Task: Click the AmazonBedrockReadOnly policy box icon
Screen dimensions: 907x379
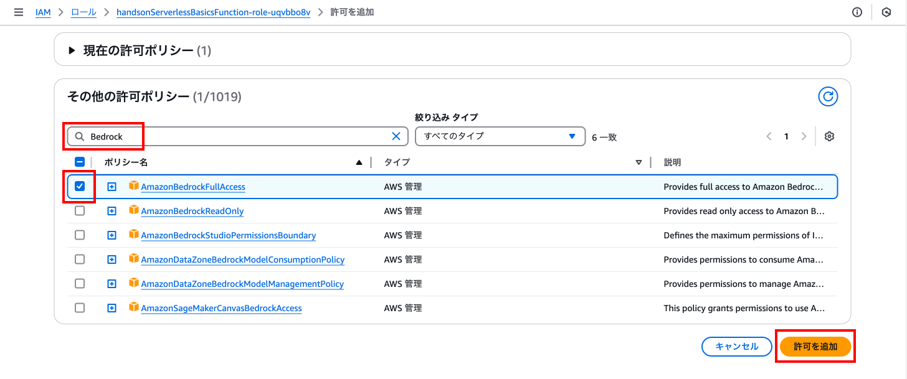Action: 133,210
